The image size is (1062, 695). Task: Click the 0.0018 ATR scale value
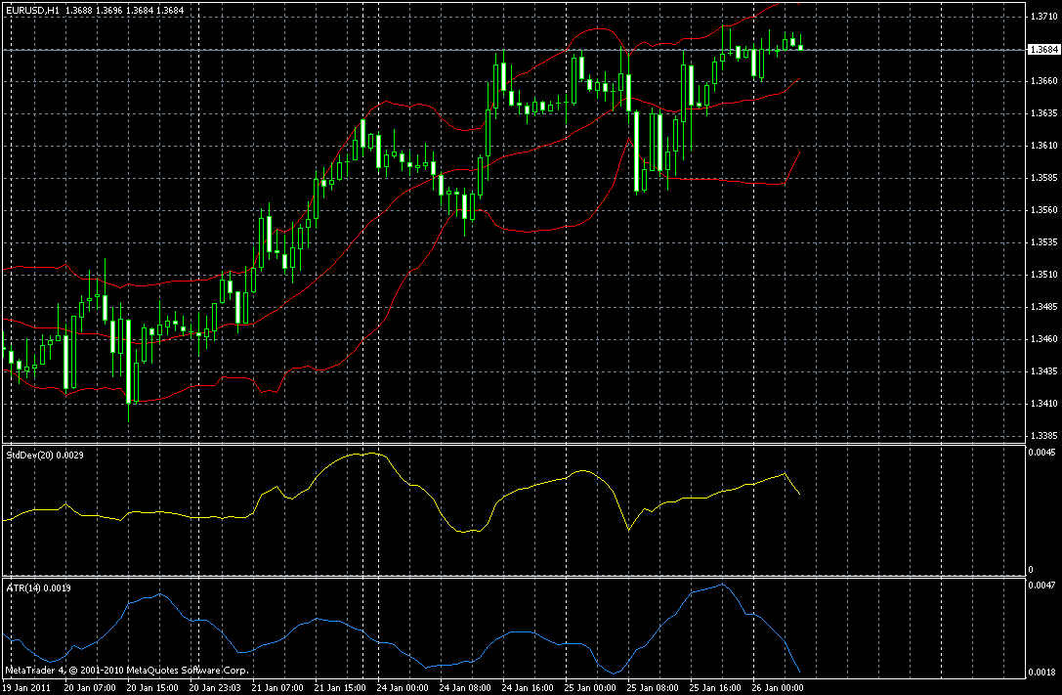coord(1041,673)
